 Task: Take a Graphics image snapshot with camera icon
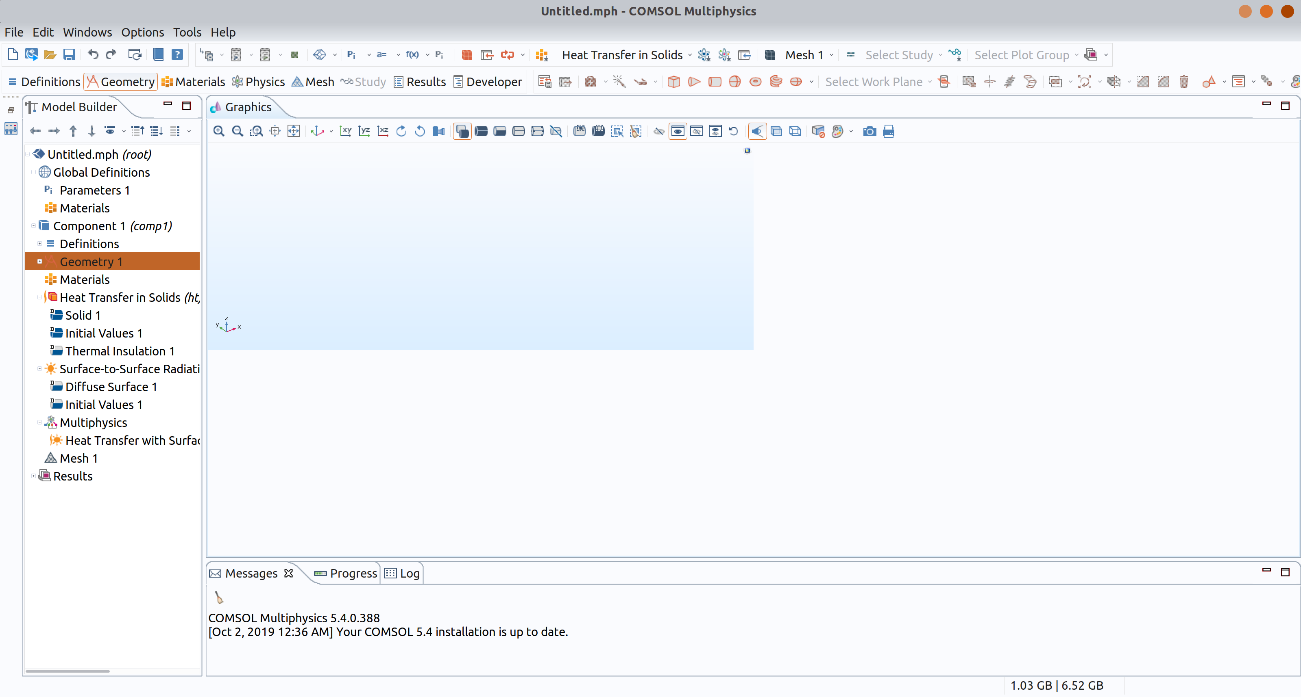(x=870, y=131)
